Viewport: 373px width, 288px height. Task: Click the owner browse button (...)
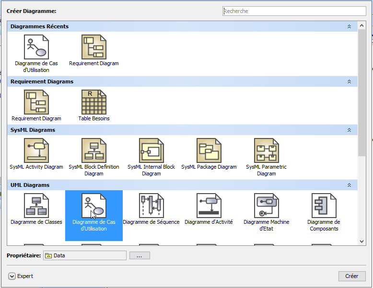140,256
